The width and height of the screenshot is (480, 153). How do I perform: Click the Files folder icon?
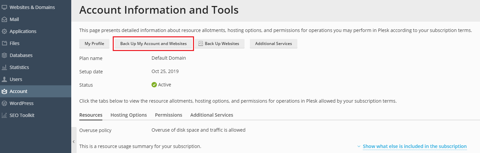pos(4,43)
